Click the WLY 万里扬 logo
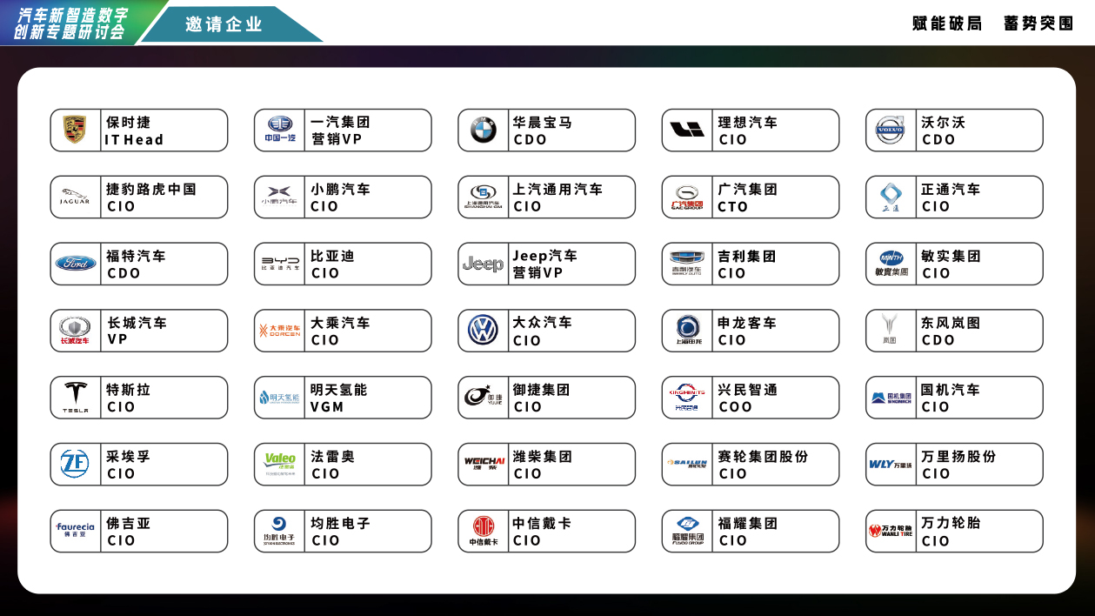 (891, 464)
